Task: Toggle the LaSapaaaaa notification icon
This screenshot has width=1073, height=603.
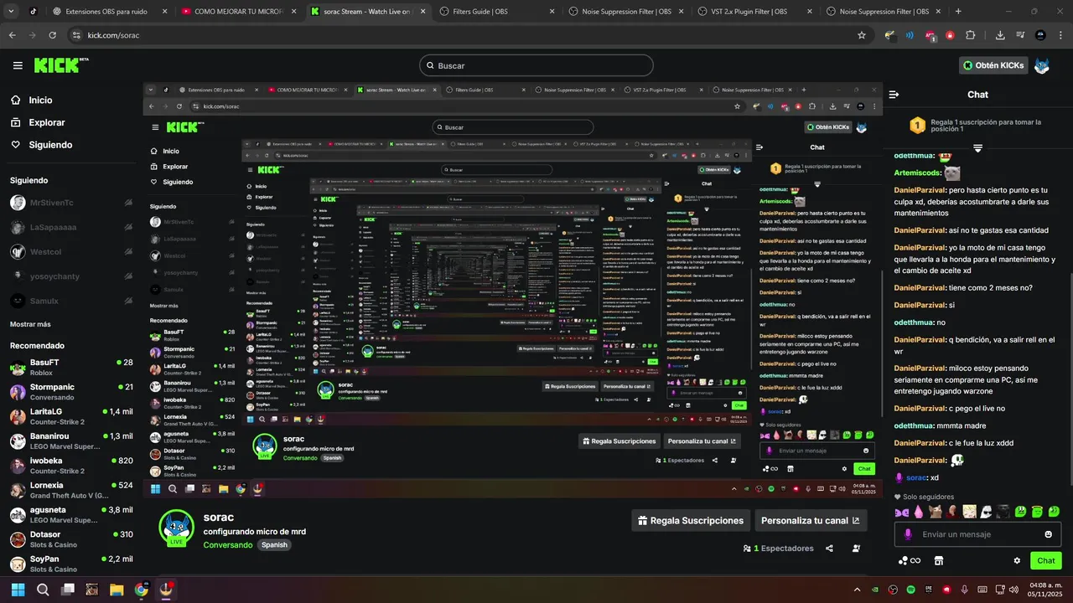Action: pos(128,227)
